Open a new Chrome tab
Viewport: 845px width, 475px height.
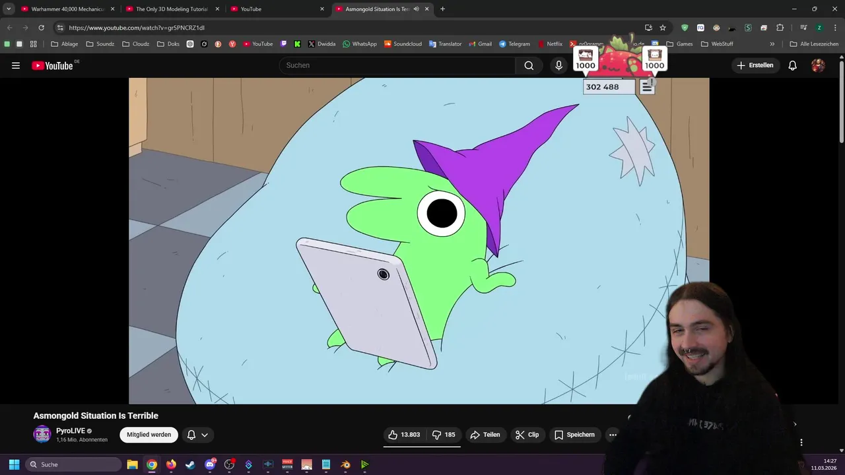click(442, 9)
